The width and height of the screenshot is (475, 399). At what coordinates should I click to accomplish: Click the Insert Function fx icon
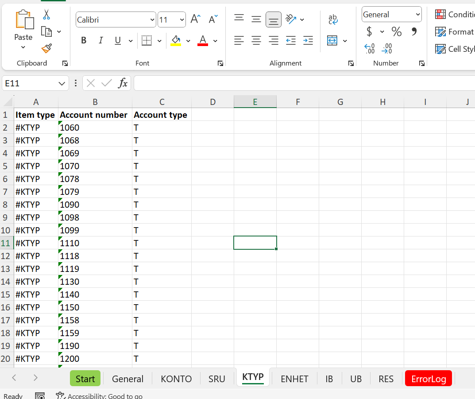tap(123, 83)
